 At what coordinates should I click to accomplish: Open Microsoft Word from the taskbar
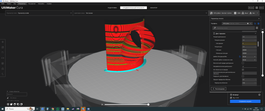[x=88, y=109]
